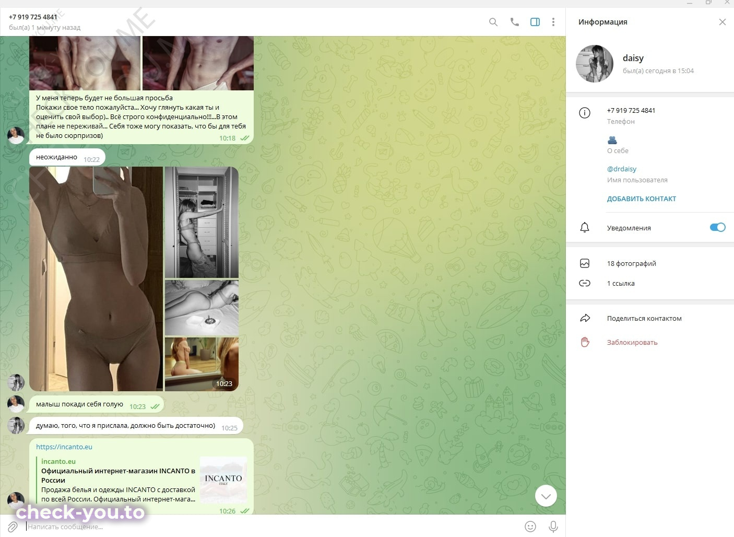Click the red hand block icon
734x537 pixels.
point(585,342)
